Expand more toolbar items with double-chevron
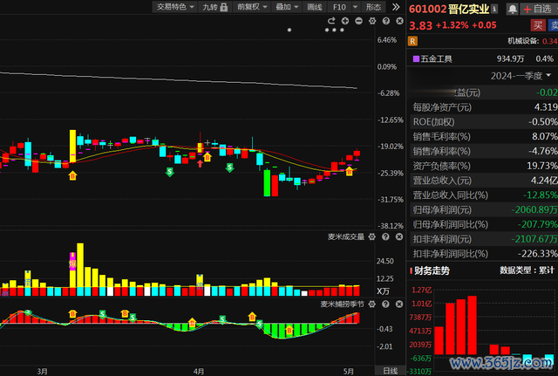Image resolution: width=558 pixels, height=376 pixels. 395,7
